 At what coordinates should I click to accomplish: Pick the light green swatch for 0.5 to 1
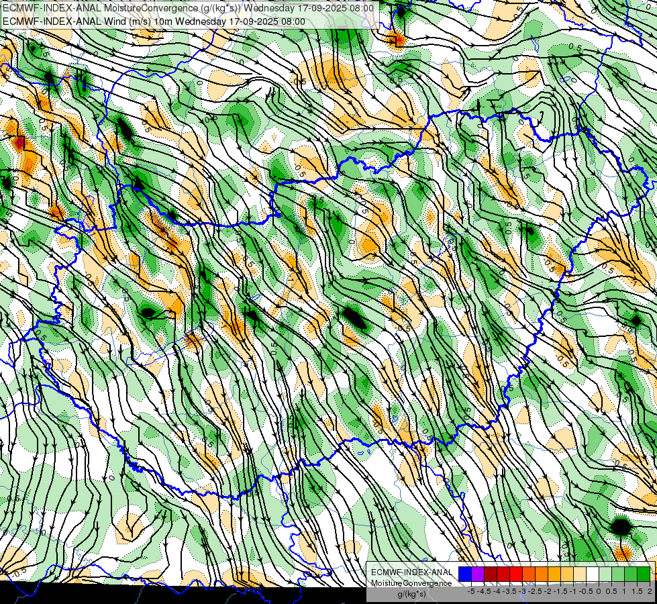click(x=618, y=574)
